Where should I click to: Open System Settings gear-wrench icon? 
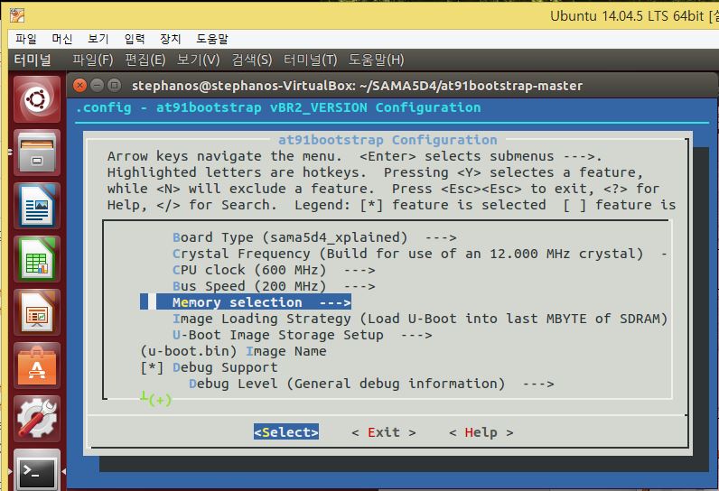(37, 418)
